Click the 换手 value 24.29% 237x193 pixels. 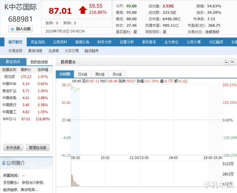[214, 12]
